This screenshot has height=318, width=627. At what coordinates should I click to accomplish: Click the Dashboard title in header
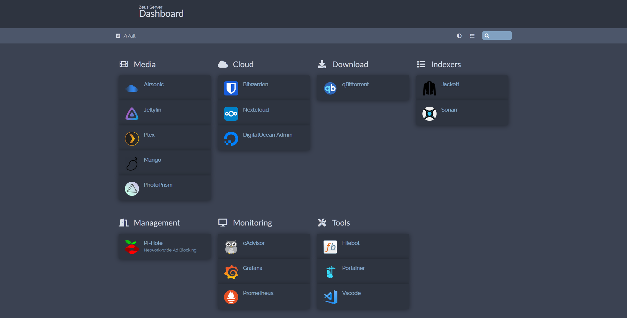pyautogui.click(x=161, y=14)
